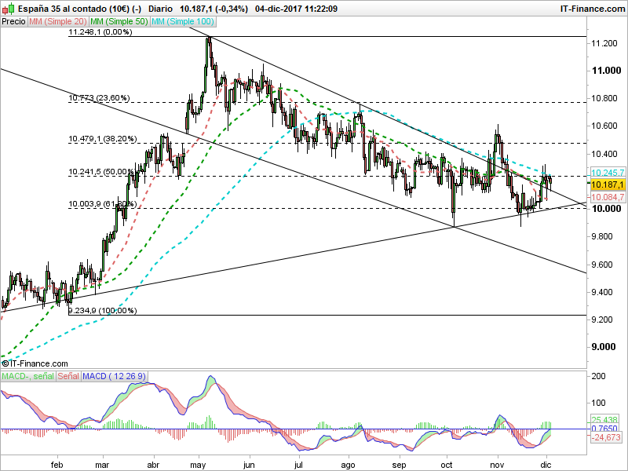Click the green 25,438 MACD histogram value

point(604,420)
